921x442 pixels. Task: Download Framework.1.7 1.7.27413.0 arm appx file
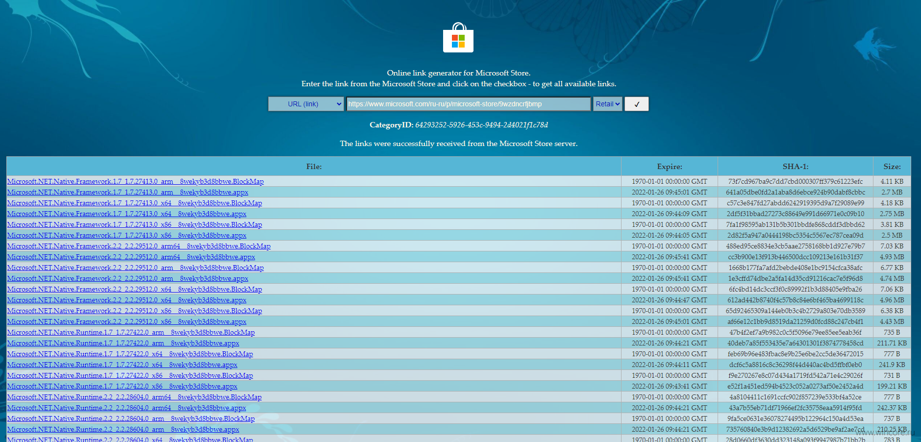(127, 192)
